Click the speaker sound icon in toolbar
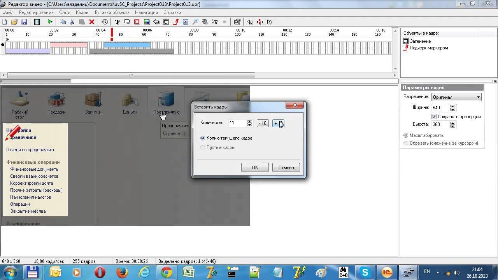The image size is (498, 280). pos(205,22)
